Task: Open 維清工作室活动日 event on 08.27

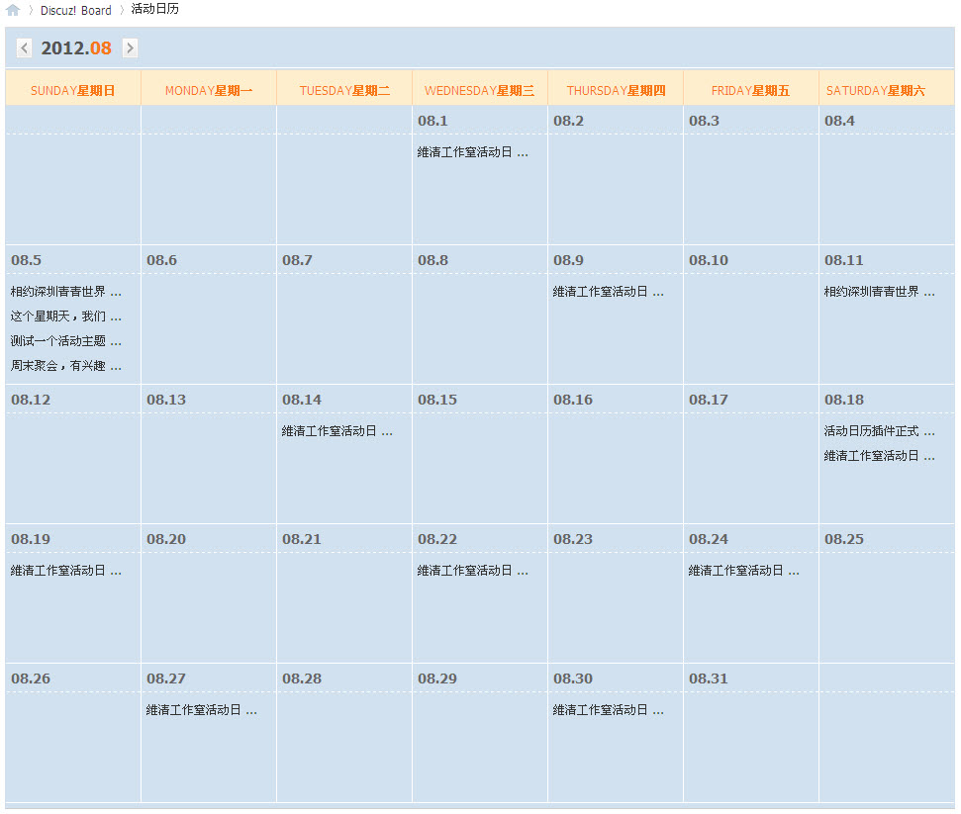Action: click(x=201, y=710)
